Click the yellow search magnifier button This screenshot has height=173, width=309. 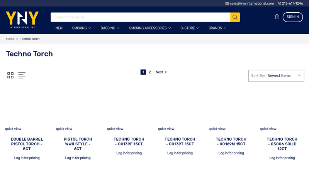(x=235, y=17)
